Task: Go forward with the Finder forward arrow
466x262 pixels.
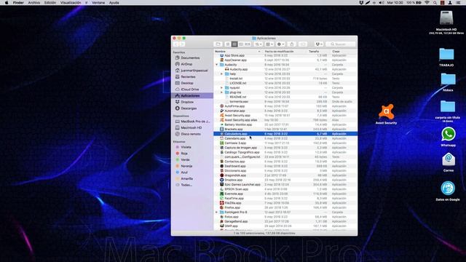Action: coord(182,44)
